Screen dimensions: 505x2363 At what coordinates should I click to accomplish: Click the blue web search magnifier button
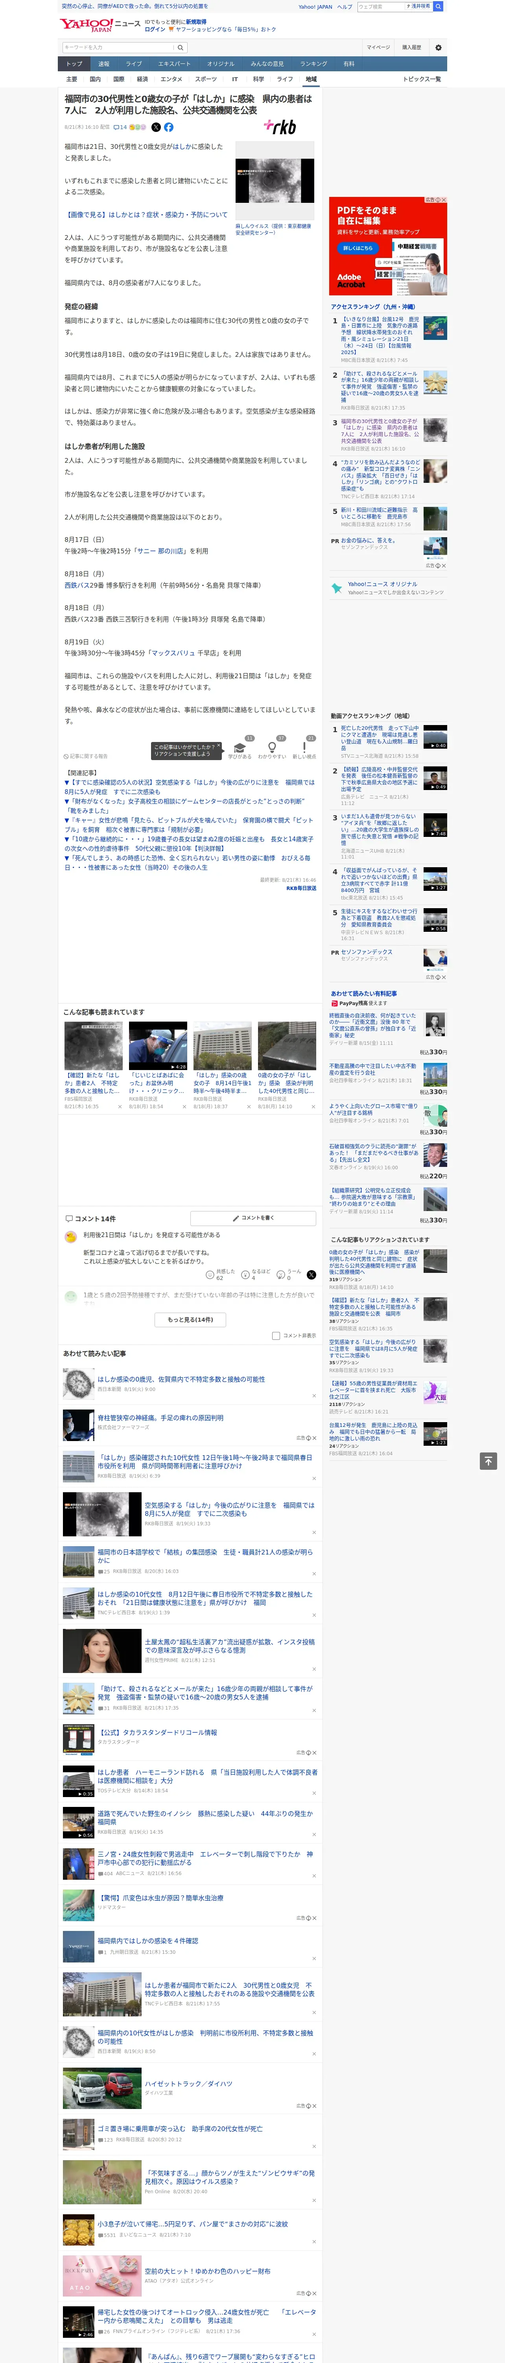[438, 6]
